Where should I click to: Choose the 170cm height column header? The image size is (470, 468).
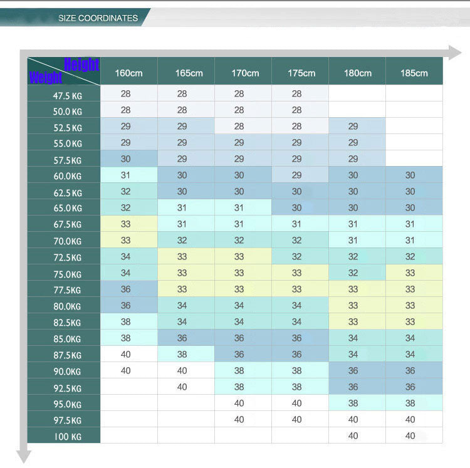244,73
